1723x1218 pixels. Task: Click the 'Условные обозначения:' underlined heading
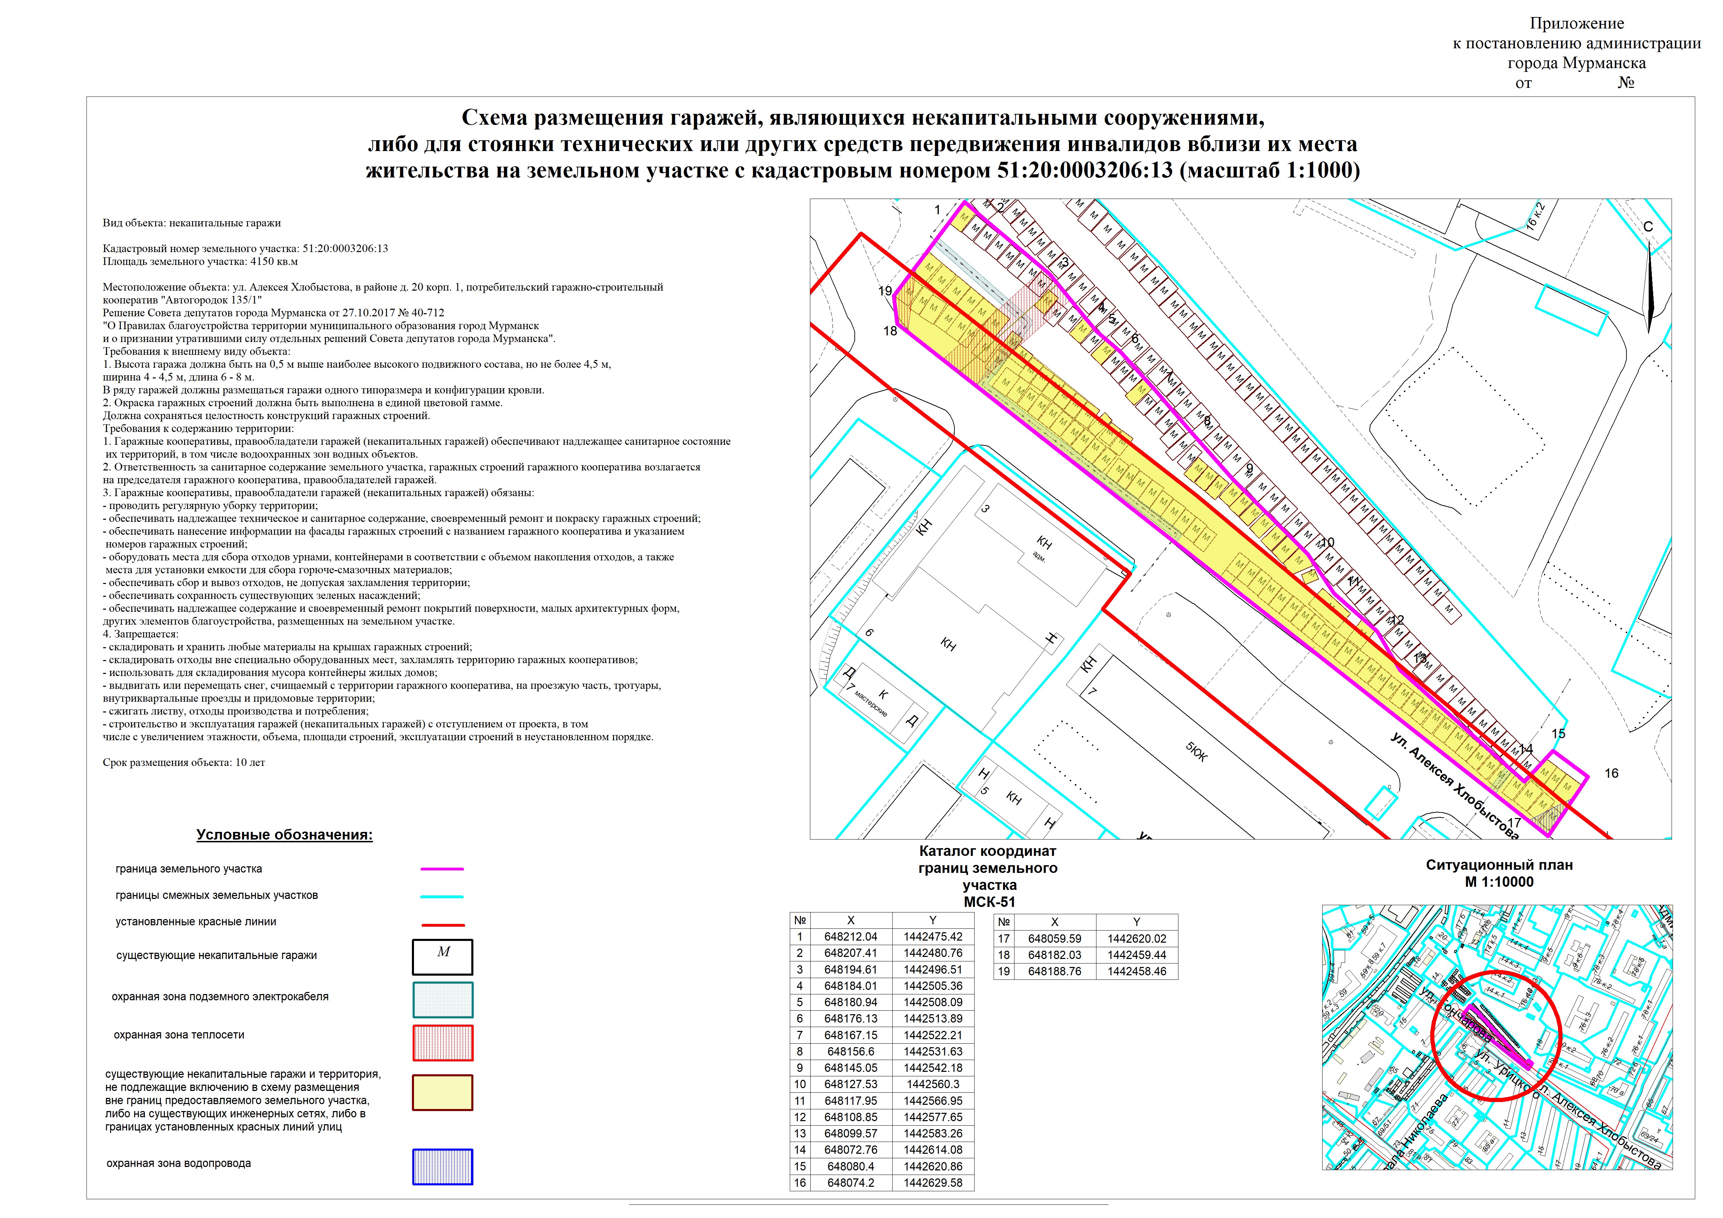(x=284, y=835)
